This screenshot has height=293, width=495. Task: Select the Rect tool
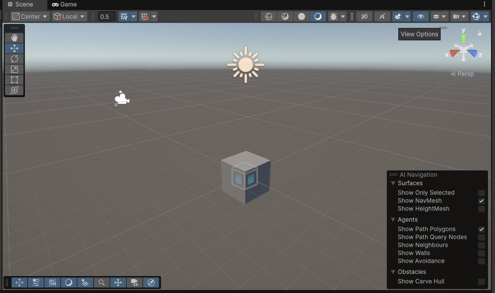[x=14, y=80]
